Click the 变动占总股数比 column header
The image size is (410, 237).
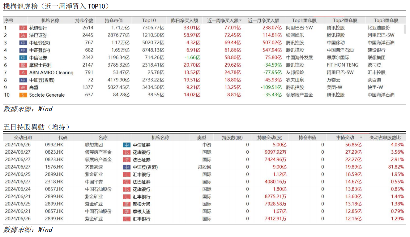(385, 138)
